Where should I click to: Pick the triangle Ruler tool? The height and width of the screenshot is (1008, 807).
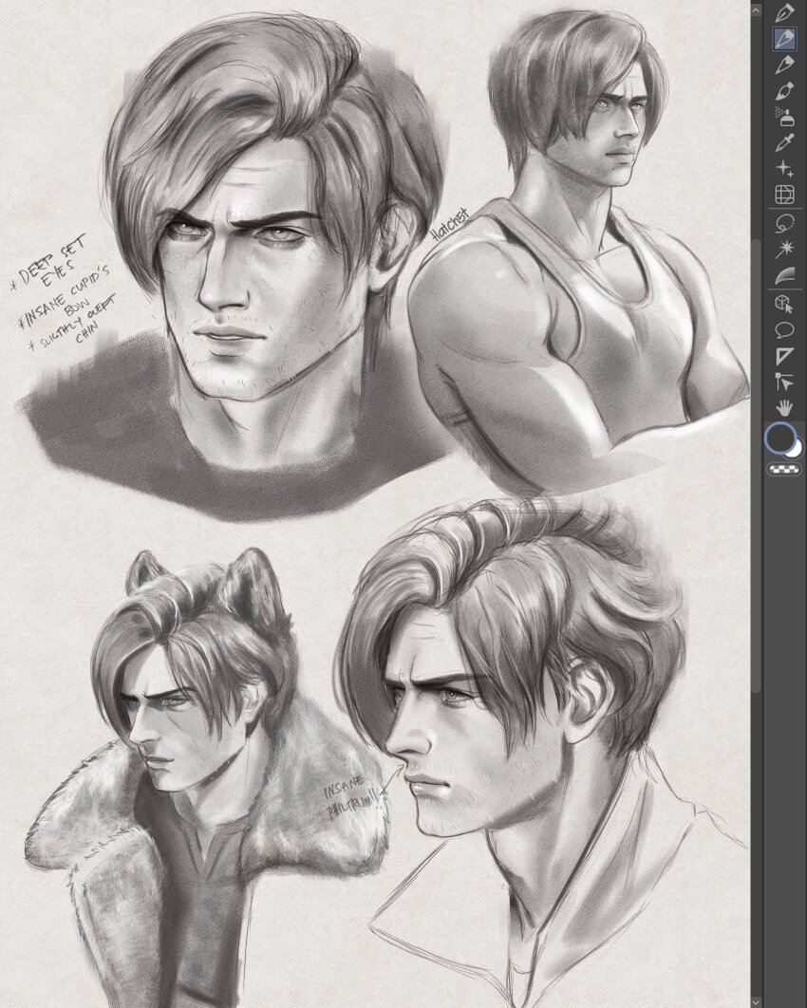pos(784,356)
